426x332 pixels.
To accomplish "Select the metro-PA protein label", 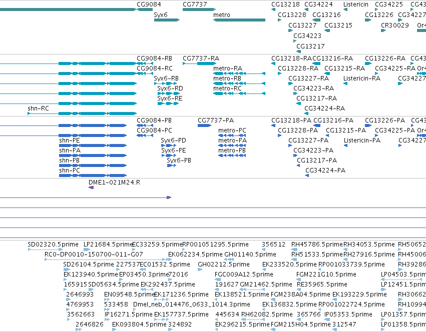I will [233, 140].
